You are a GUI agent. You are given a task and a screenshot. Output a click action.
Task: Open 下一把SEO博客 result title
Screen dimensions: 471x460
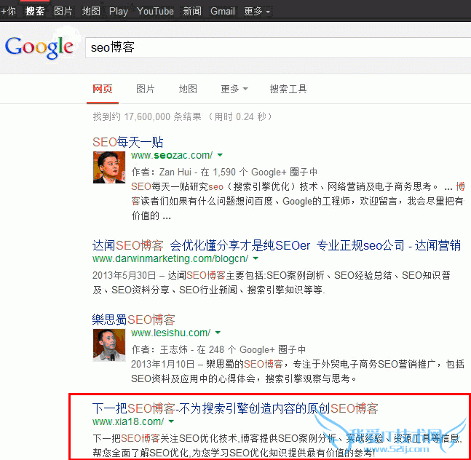(235, 408)
